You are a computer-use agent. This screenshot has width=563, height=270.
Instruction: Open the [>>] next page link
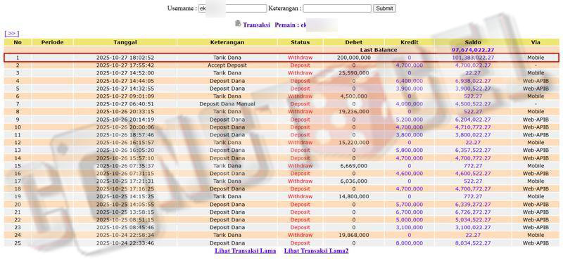[x=12, y=34]
